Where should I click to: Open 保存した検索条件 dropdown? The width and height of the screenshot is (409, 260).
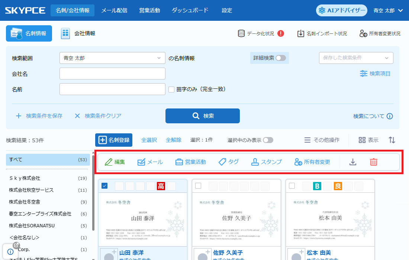pyautogui.click(x=356, y=58)
